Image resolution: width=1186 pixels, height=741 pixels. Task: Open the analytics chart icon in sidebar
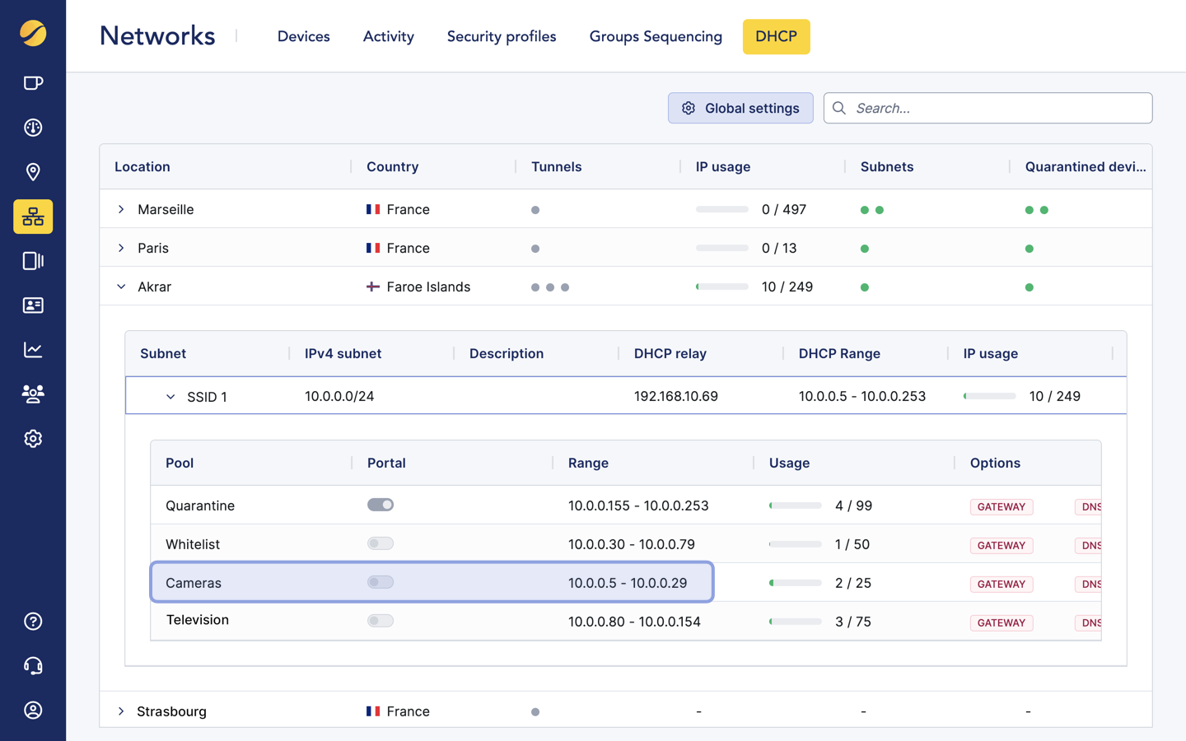coord(33,350)
